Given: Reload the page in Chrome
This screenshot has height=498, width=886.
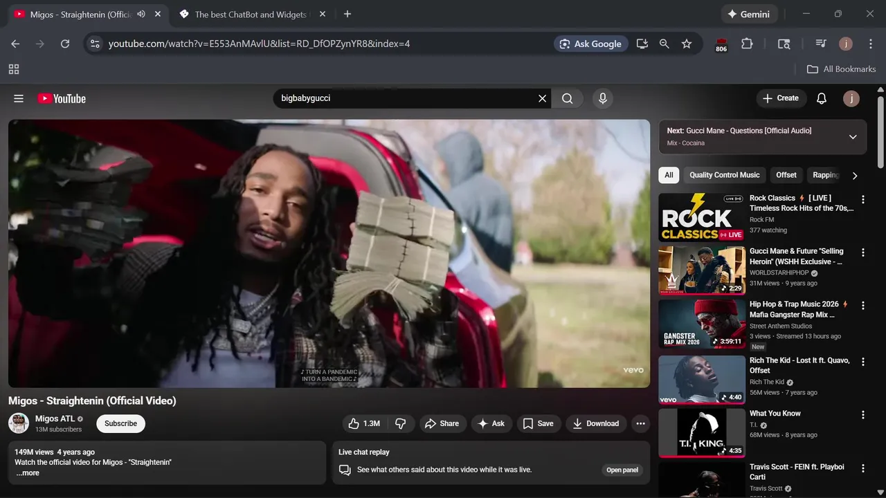Looking at the screenshot, I should pos(65,44).
